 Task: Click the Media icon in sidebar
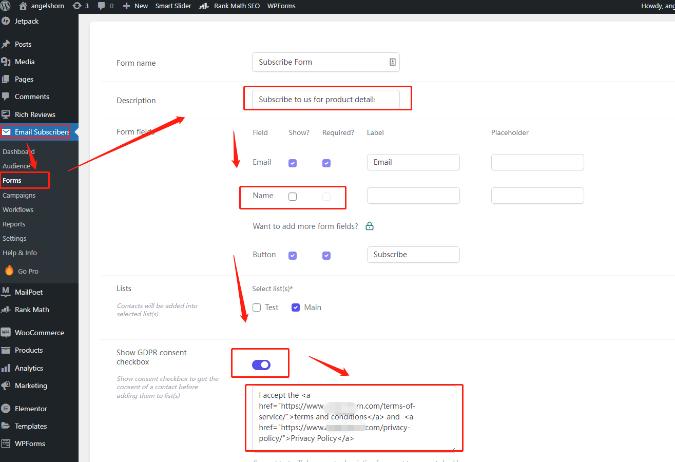[6, 62]
